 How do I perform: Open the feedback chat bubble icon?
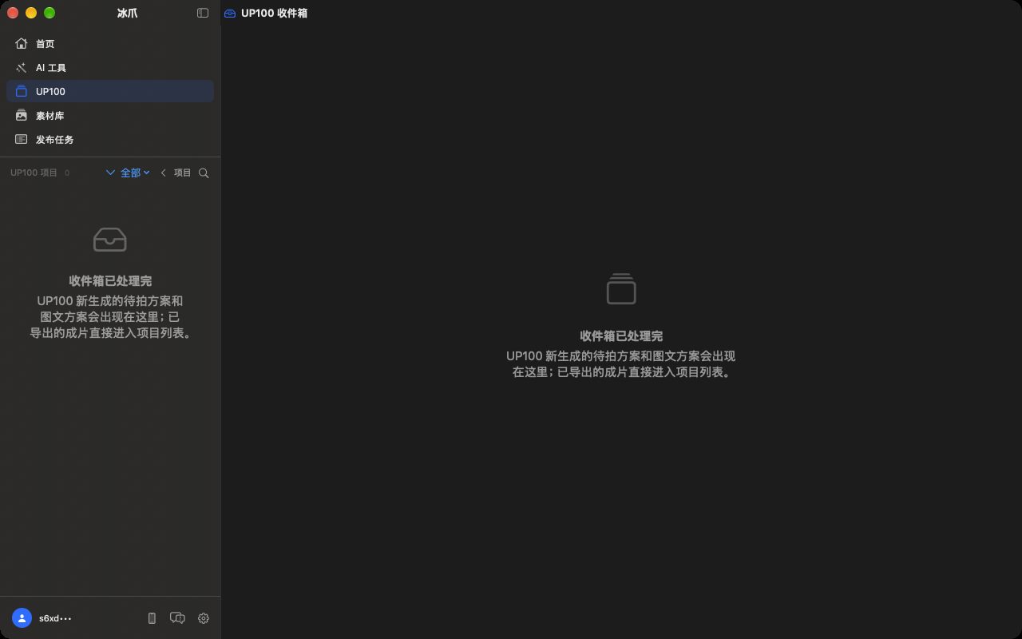click(177, 618)
